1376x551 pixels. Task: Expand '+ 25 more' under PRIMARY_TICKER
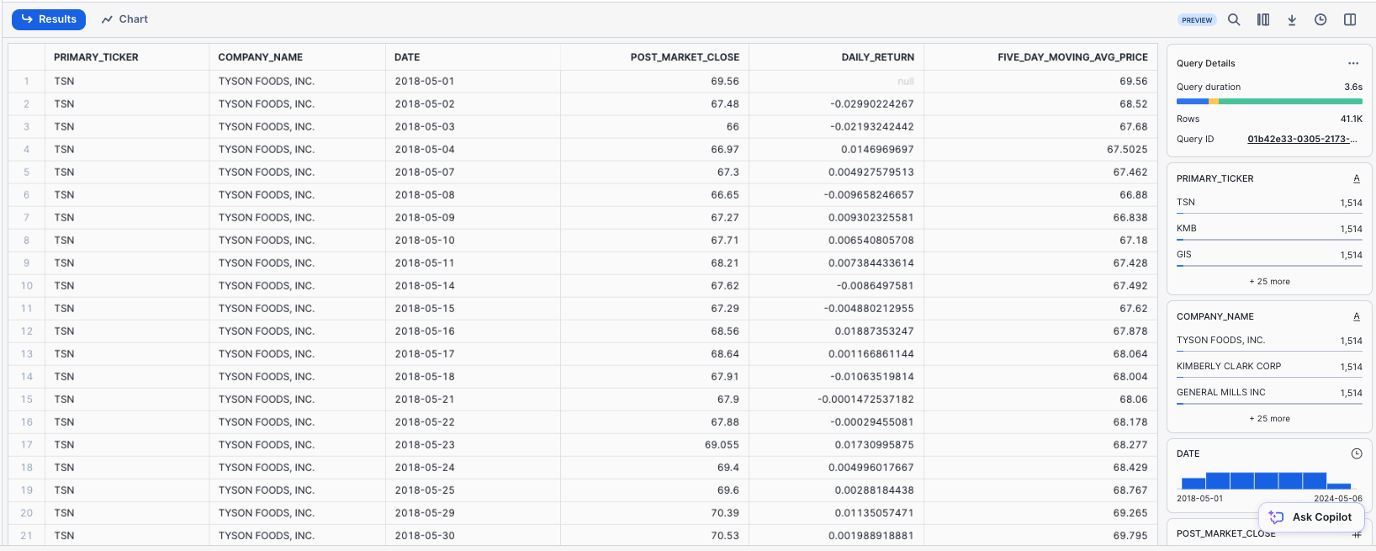pos(1269,282)
